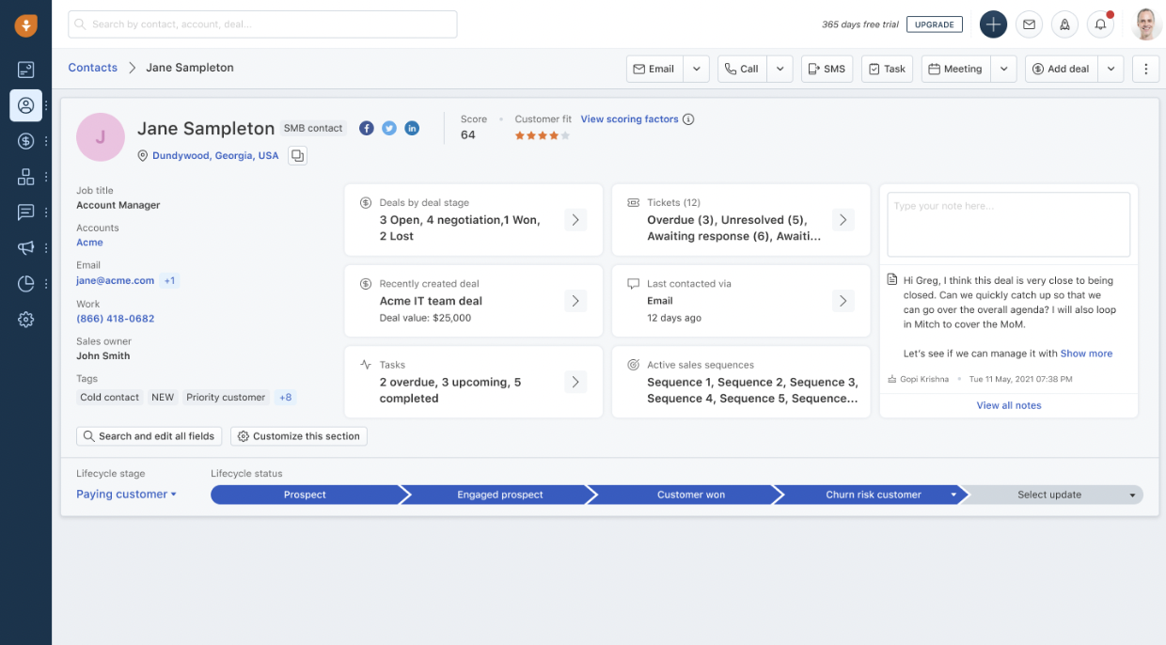Open the Analytics pie chart icon

[x=25, y=283]
